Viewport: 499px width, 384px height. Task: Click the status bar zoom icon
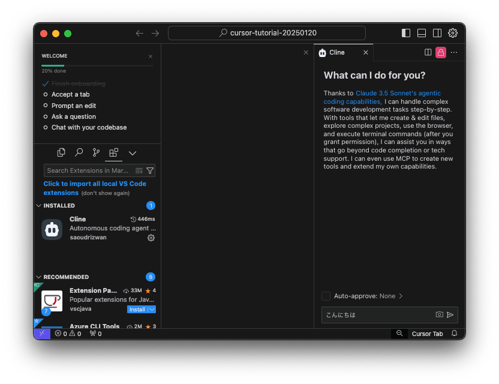(399, 334)
